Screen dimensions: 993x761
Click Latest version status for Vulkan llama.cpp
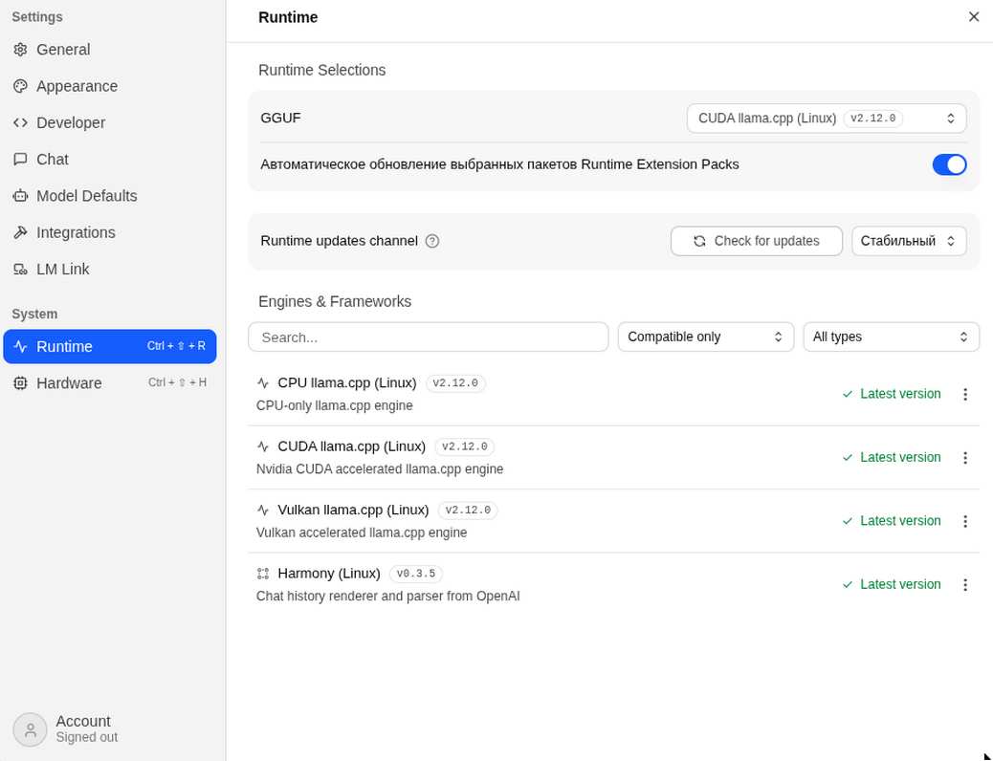(892, 520)
